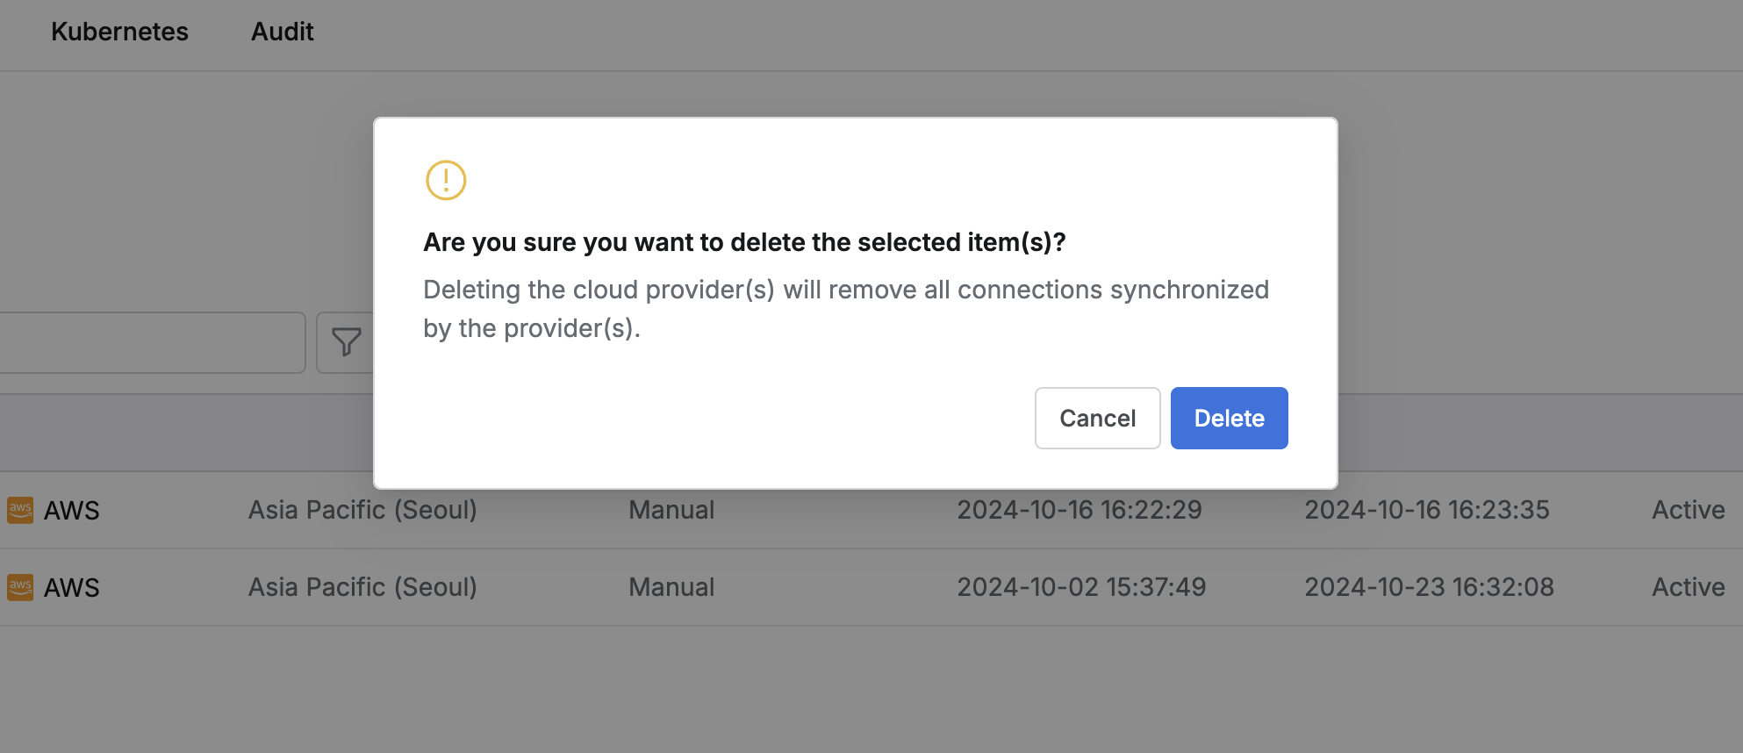
Task: Confirm deletion with the Delete button
Action: (1229, 419)
